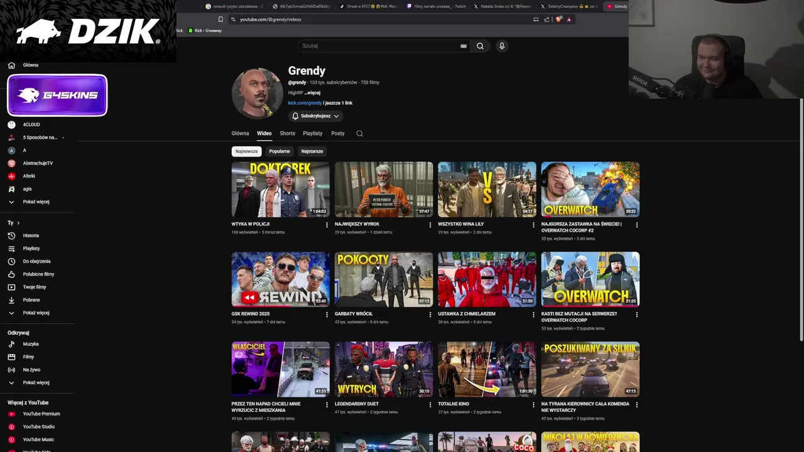804x452 pixels.
Task: Switch to the Shorts channel tab
Action: (287, 133)
